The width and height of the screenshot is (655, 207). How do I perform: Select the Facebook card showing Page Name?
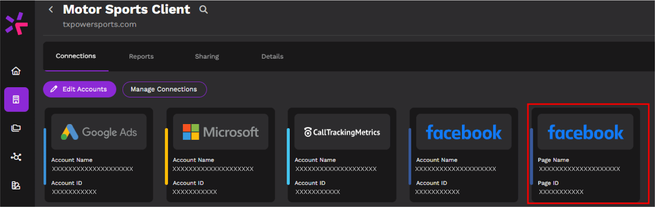(x=585, y=155)
